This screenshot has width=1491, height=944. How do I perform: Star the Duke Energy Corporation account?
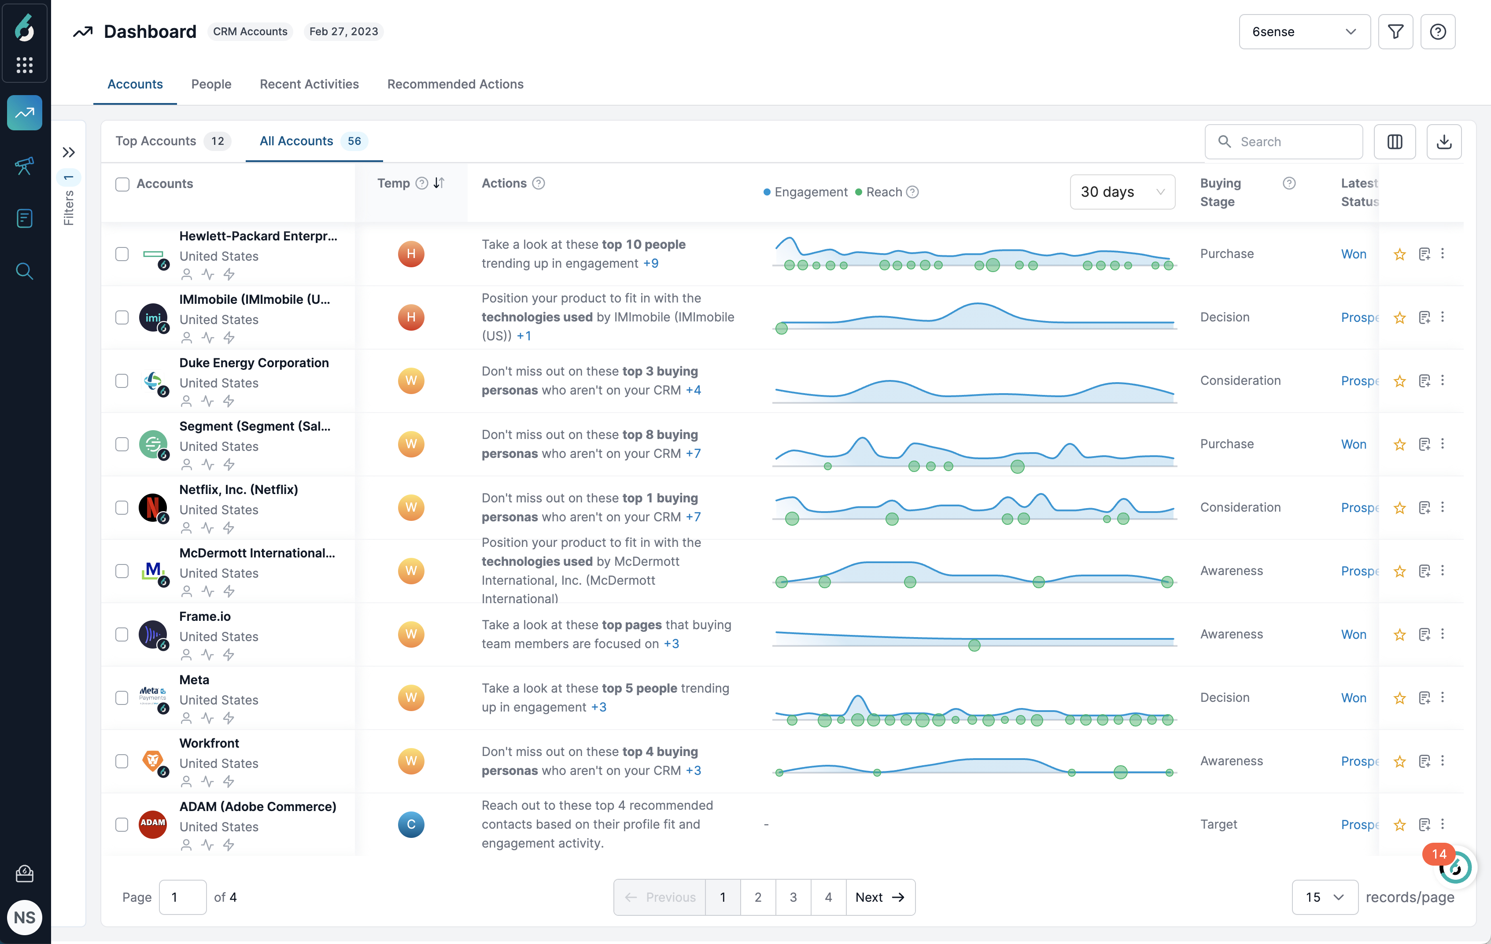coord(1399,381)
